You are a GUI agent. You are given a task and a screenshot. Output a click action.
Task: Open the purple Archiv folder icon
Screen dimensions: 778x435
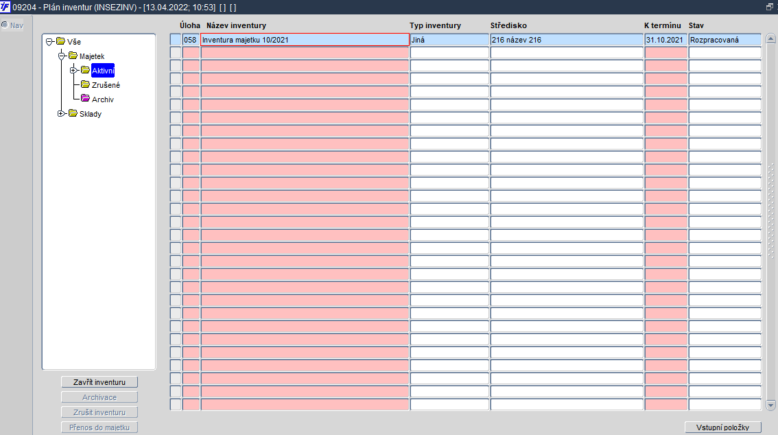[85, 99]
